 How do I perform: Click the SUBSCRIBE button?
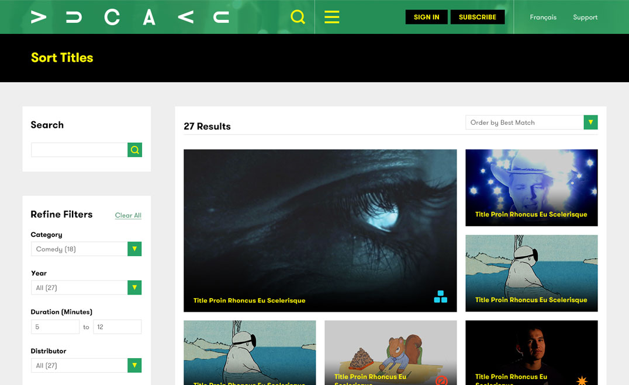coord(478,17)
